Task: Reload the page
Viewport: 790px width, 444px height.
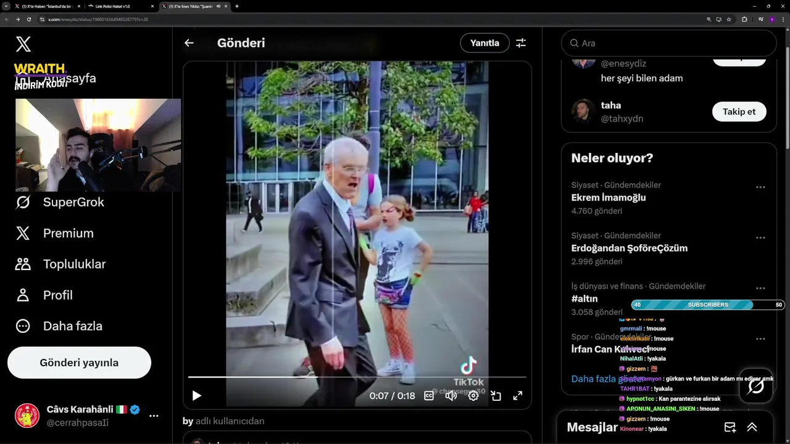Action: pos(29,19)
